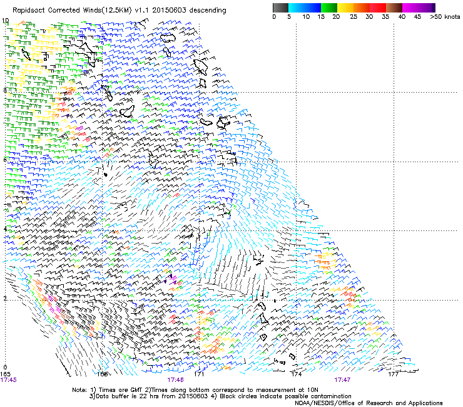This screenshot has width=463, height=407.
Task: Click the longitude label 177
Action: [x=394, y=374]
